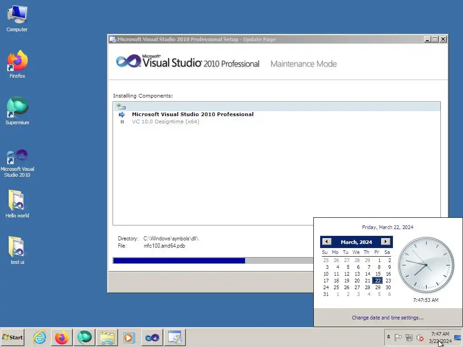Click the muted volume tray icon

click(x=420, y=337)
